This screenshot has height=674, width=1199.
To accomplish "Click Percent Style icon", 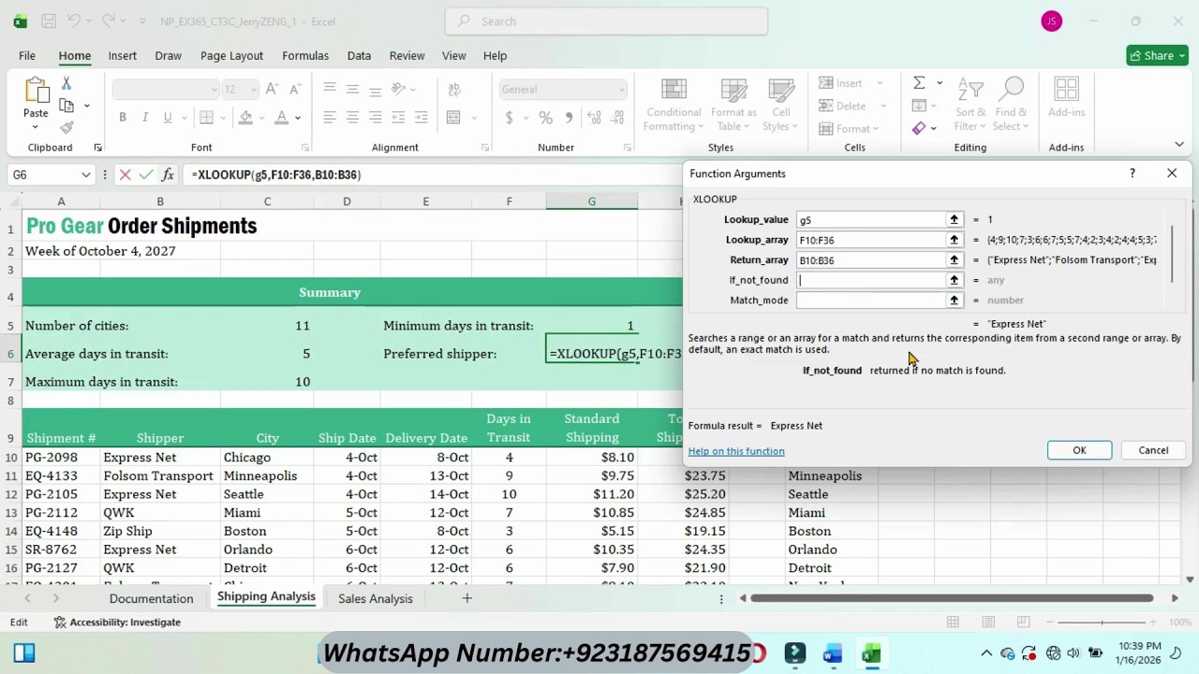I will pyautogui.click(x=545, y=118).
